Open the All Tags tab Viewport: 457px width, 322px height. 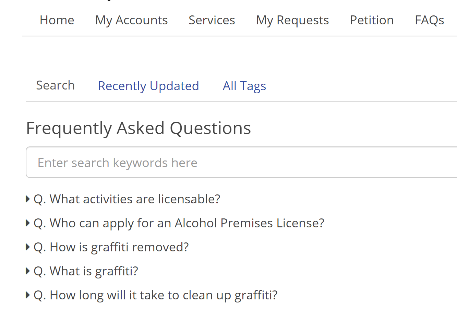pos(244,86)
